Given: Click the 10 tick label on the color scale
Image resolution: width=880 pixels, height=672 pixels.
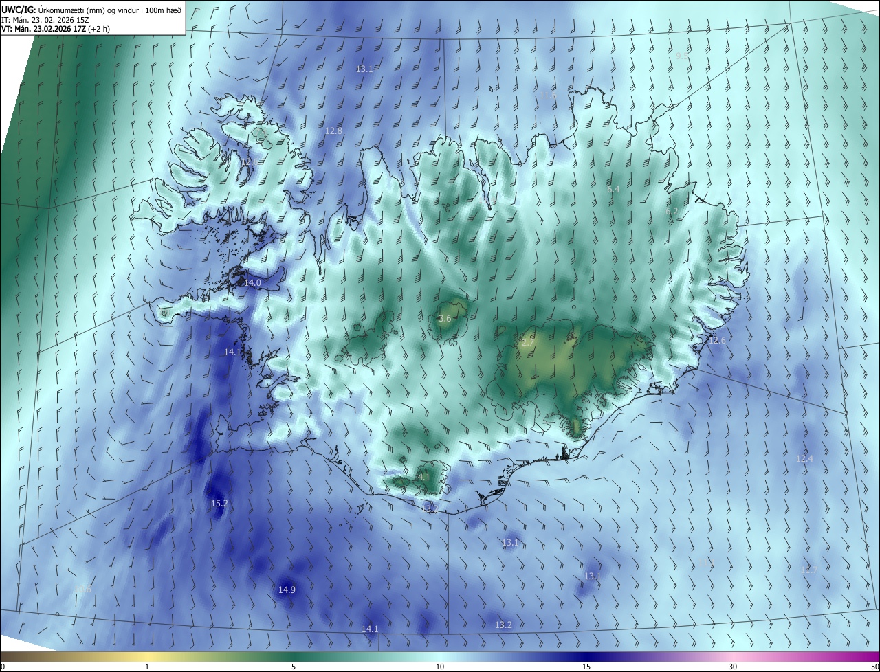Looking at the screenshot, I should 440,667.
